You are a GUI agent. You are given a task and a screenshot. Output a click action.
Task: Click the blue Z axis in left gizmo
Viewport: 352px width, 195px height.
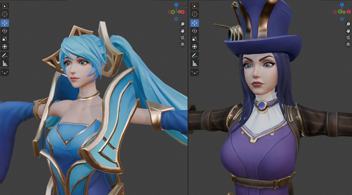[176, 5]
